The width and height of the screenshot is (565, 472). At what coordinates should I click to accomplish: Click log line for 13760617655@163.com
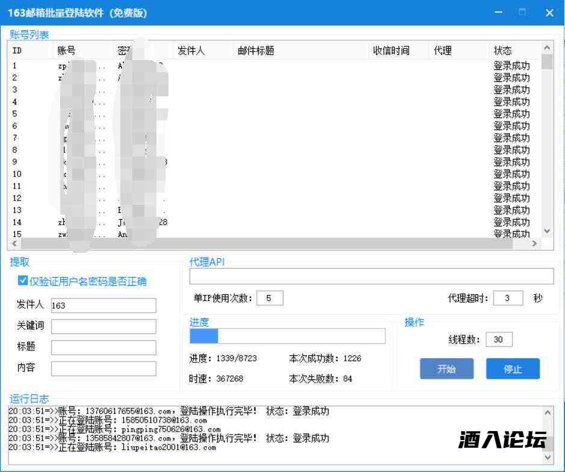tap(168, 411)
